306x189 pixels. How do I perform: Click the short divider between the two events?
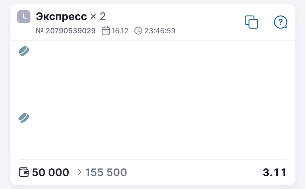24,107
